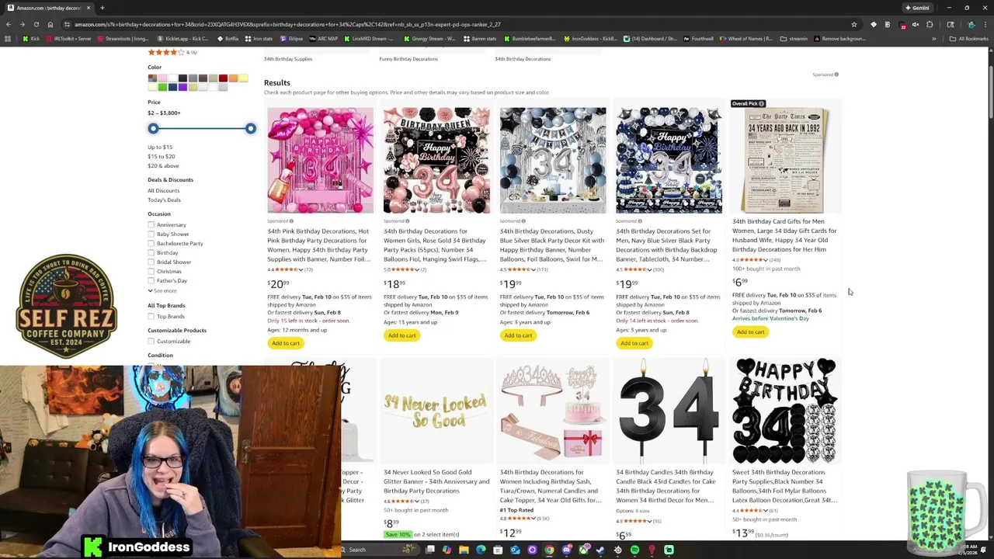This screenshot has height=559, width=994.
Task: Check the Bridal Shower occasion filter
Action: click(x=151, y=262)
